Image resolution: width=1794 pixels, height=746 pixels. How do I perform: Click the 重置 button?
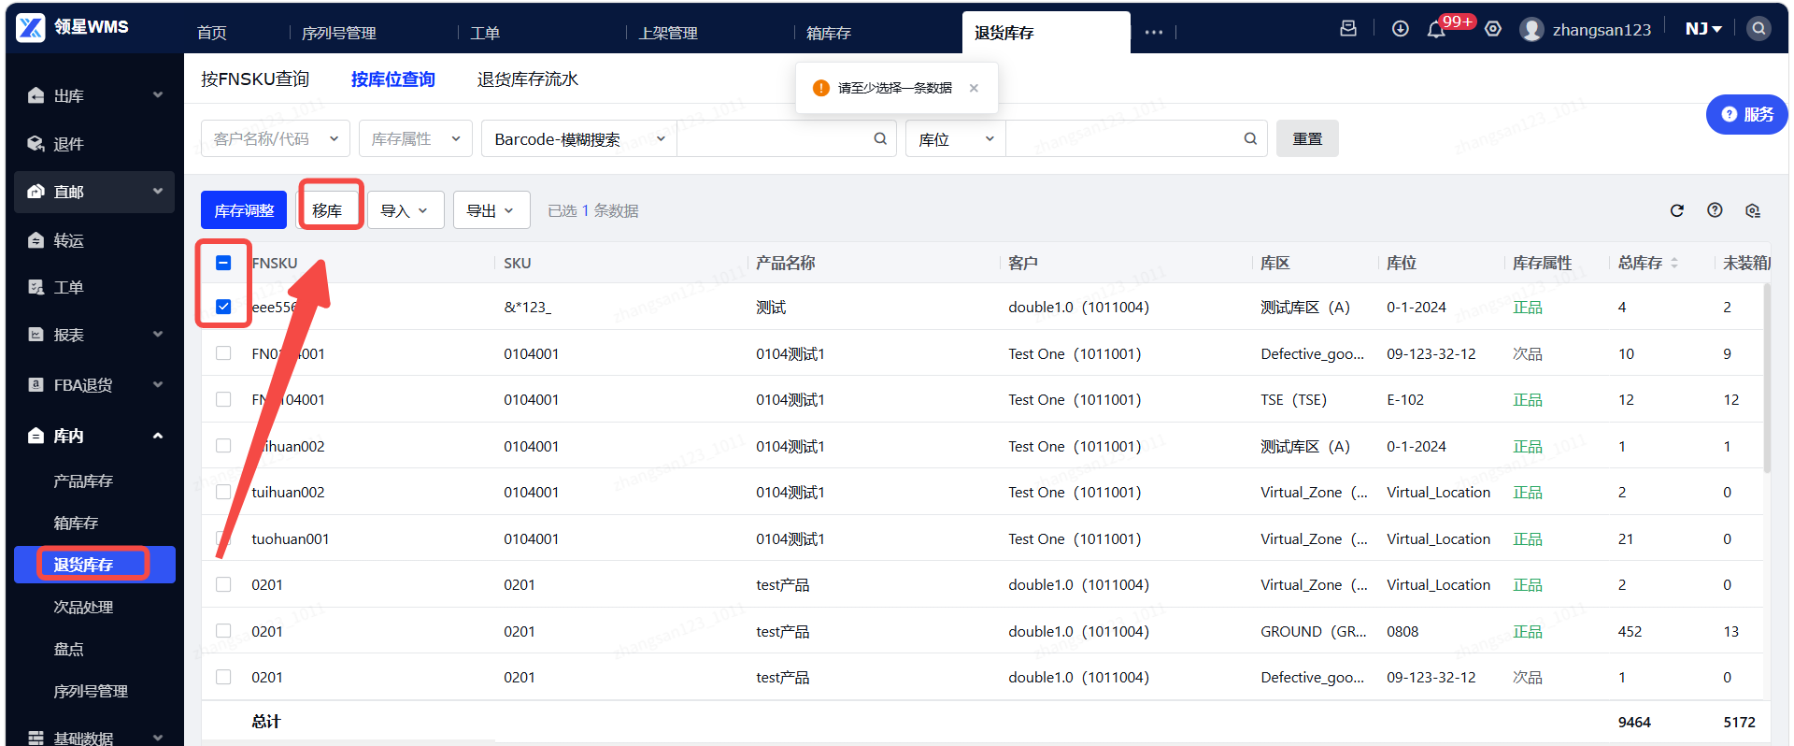point(1307,138)
